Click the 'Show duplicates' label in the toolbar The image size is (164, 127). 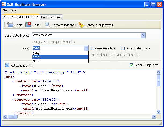pos(64,25)
